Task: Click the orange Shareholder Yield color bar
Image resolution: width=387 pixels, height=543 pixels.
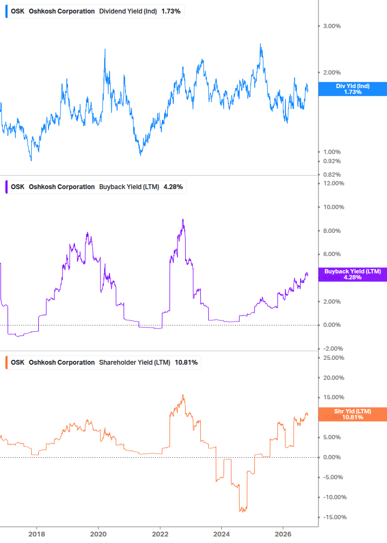Action: pyautogui.click(x=6, y=363)
